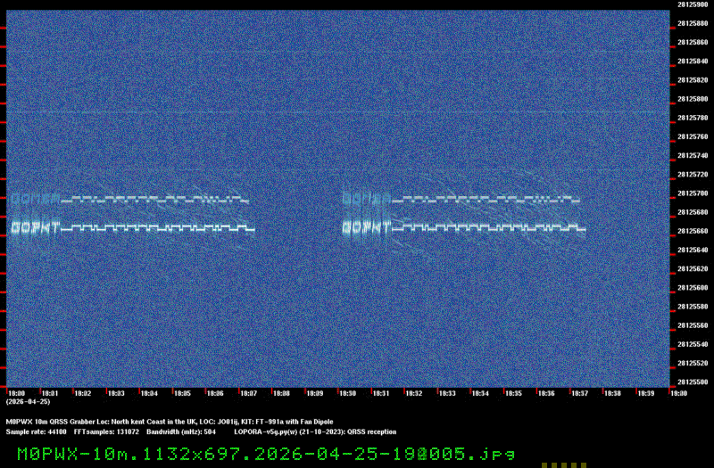
Task: Click the 18:34 time axis label
Action: point(480,393)
